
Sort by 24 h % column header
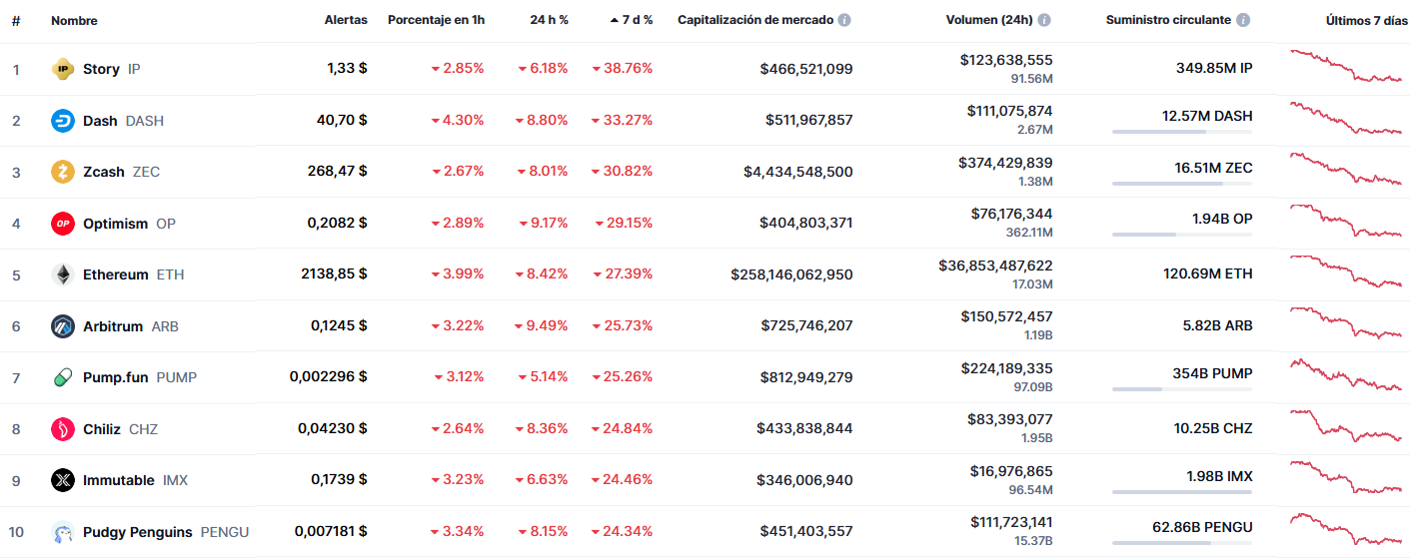(549, 20)
